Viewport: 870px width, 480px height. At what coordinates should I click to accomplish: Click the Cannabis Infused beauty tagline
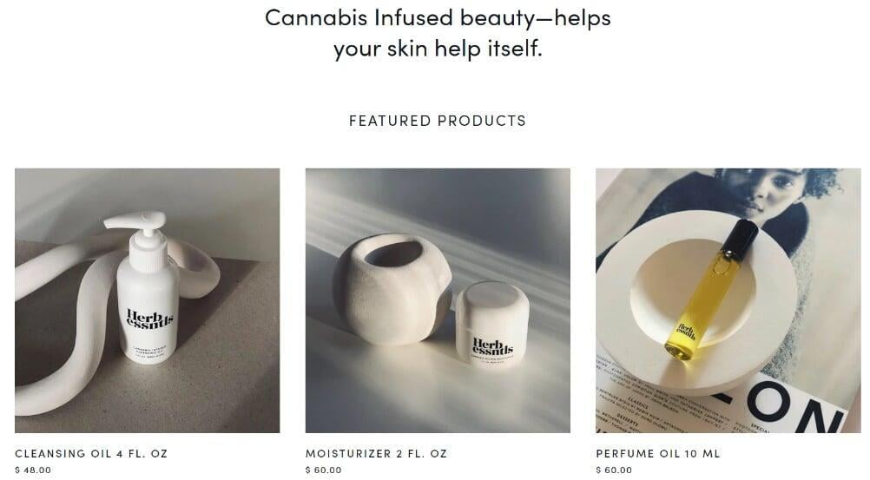click(438, 33)
